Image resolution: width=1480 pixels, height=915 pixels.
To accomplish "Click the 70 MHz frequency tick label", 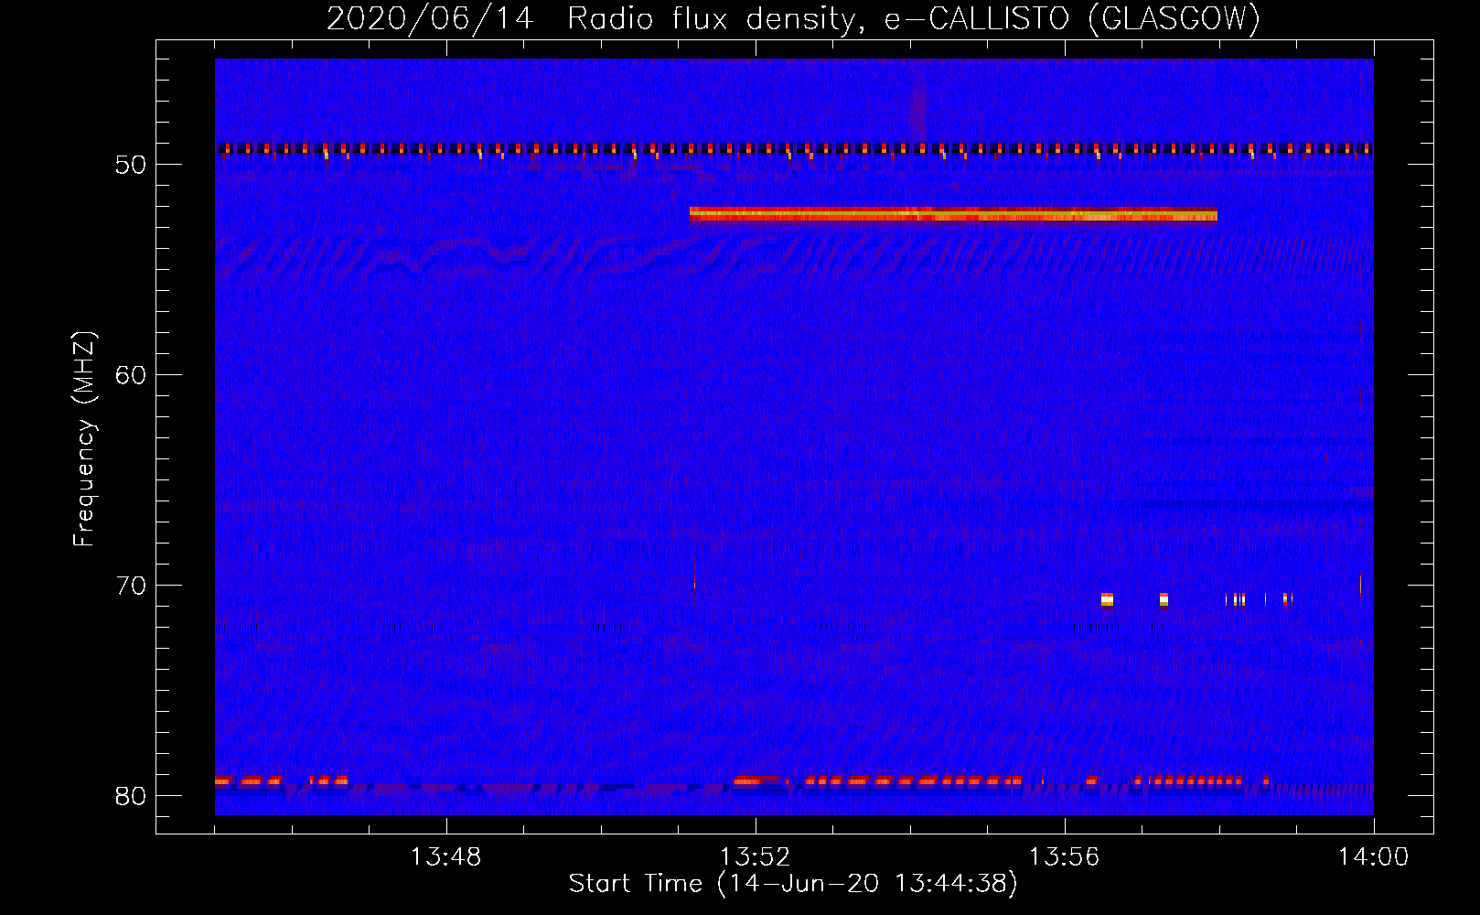I will (x=131, y=586).
